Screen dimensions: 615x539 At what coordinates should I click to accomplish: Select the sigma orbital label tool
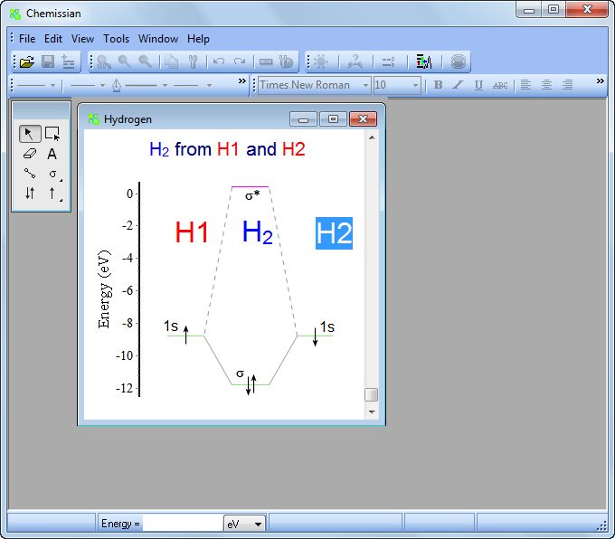tap(53, 174)
